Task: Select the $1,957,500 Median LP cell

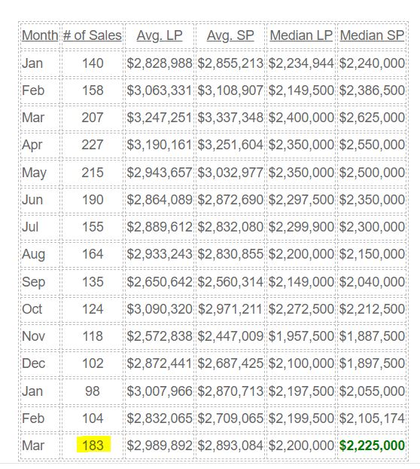Action: click(x=301, y=336)
